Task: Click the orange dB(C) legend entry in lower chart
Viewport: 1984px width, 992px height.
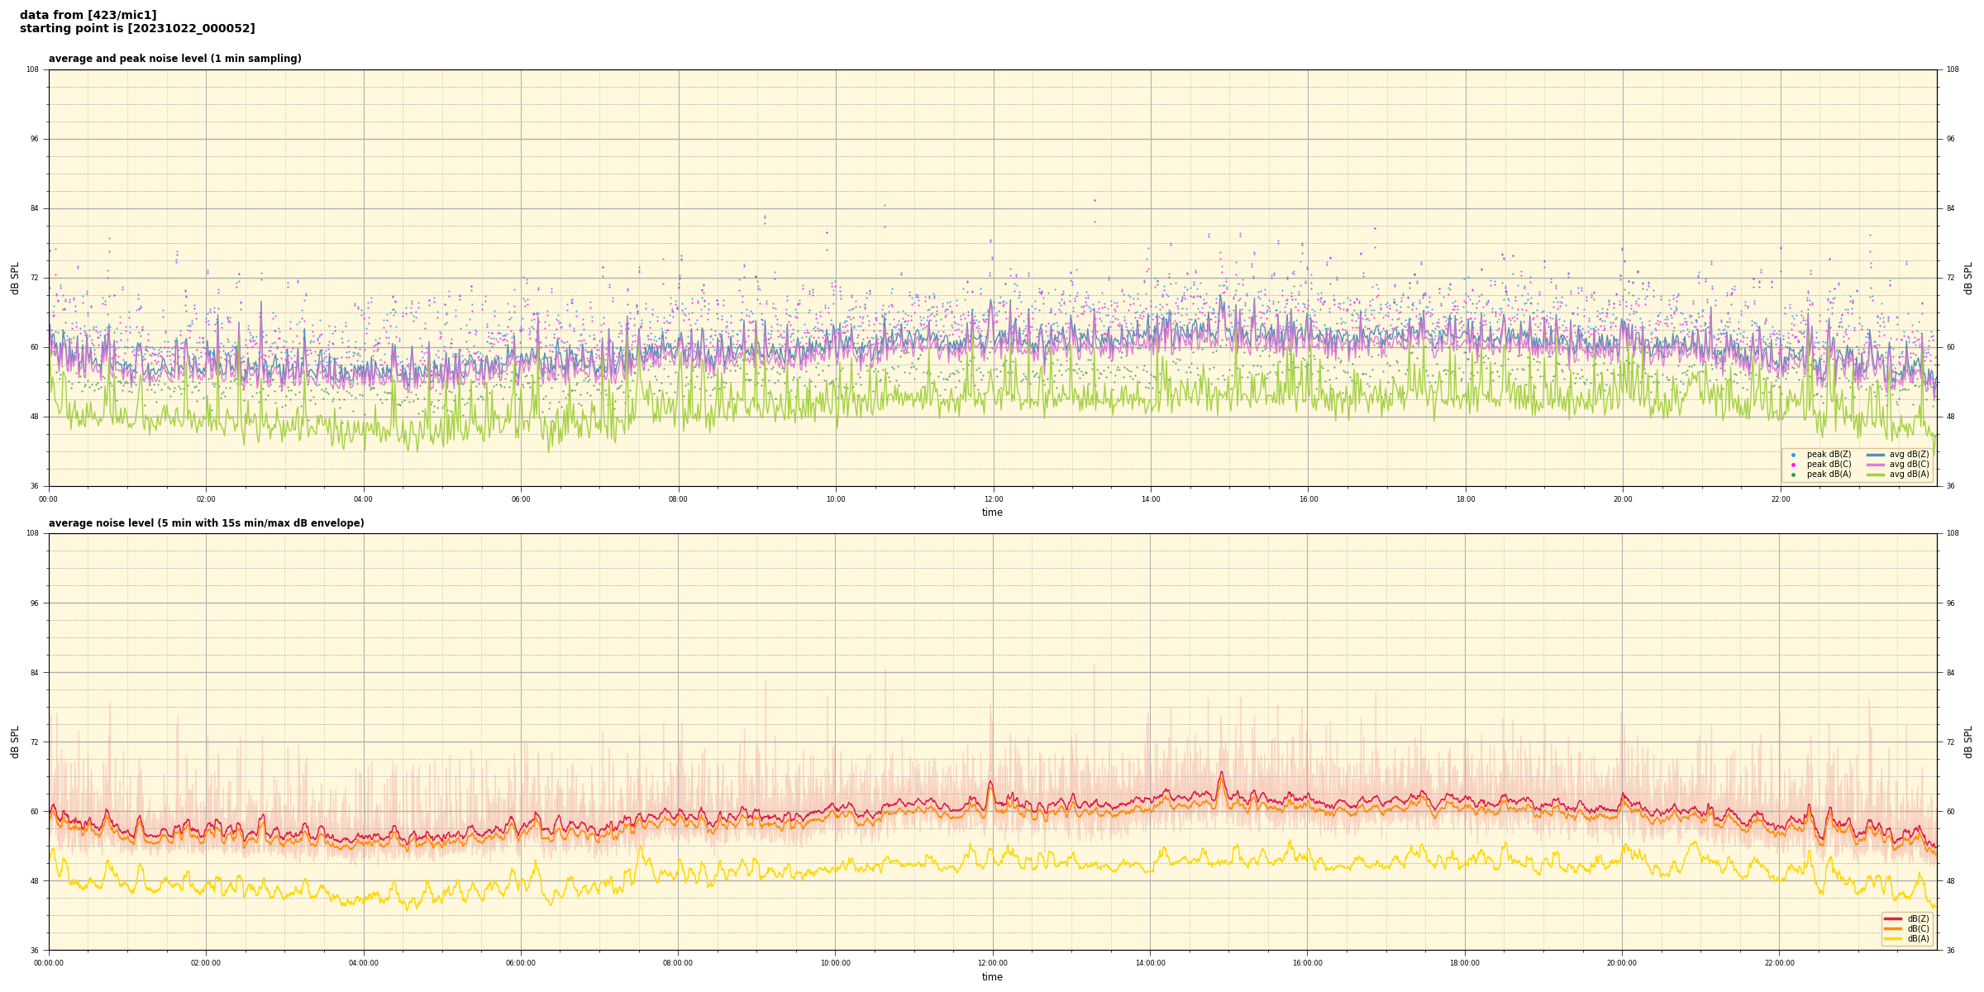Action: pos(1917,928)
